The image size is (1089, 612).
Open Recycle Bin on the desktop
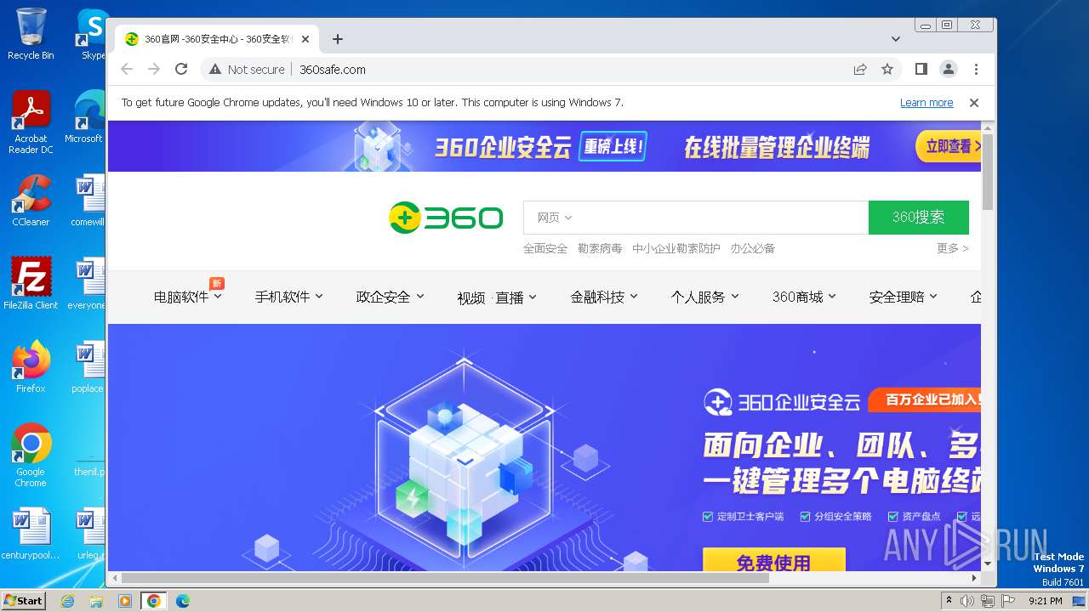pos(31,34)
